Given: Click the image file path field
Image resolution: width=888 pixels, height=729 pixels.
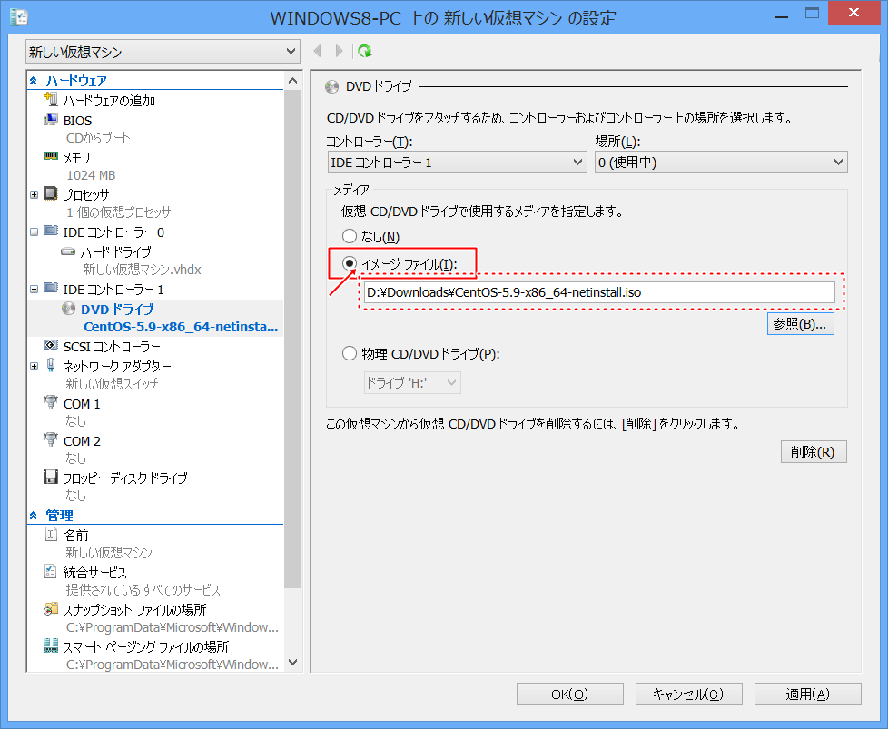Looking at the screenshot, I should point(599,292).
